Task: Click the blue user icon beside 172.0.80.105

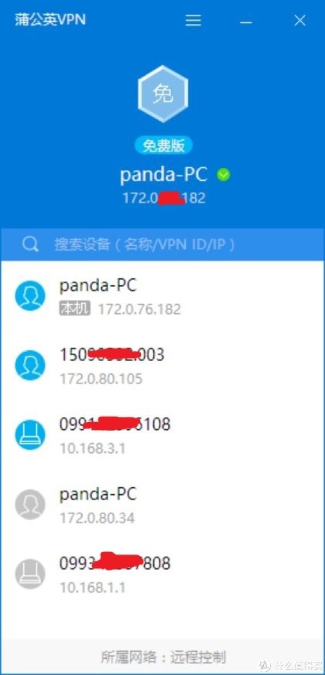Action: coord(30,365)
